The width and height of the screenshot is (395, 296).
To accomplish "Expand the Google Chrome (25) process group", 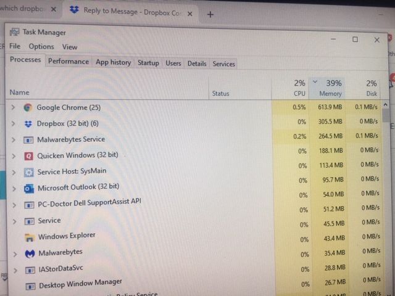I will [13, 107].
